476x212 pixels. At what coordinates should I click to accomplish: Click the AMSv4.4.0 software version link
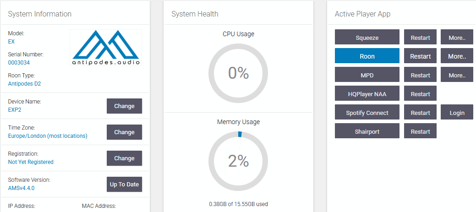tap(22, 188)
